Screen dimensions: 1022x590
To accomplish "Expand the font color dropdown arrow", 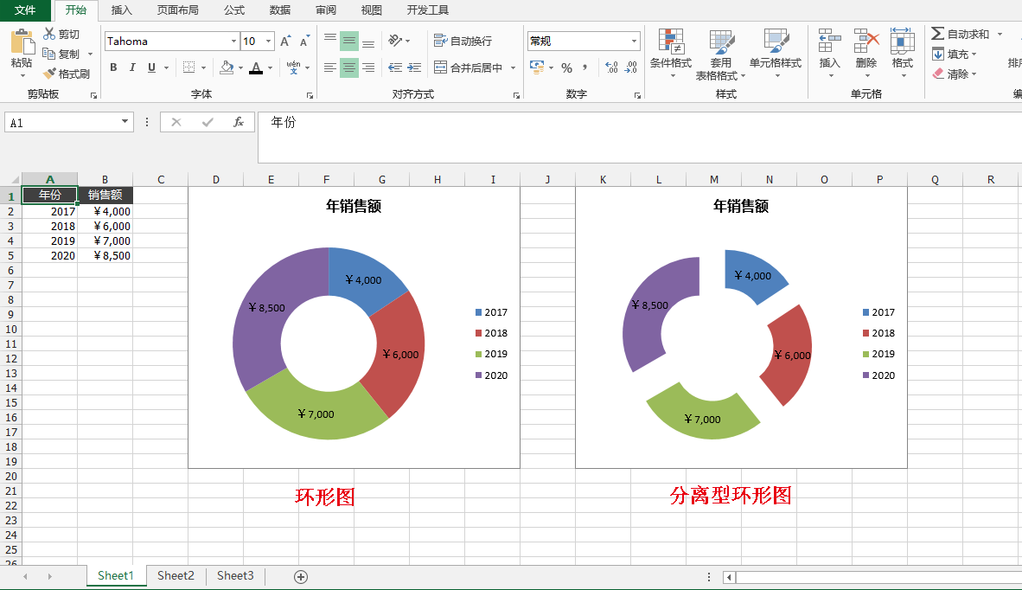I will click(x=271, y=67).
